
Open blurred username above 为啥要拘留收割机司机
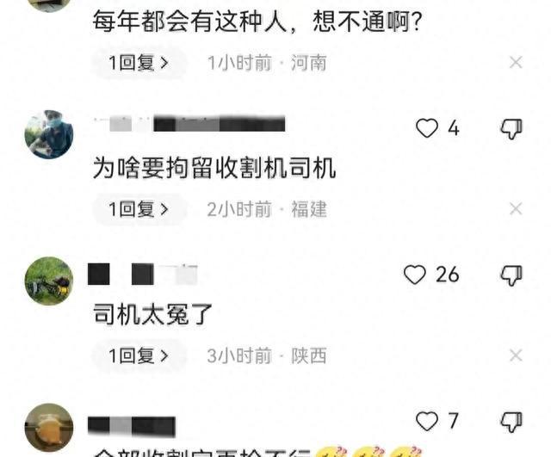point(189,124)
